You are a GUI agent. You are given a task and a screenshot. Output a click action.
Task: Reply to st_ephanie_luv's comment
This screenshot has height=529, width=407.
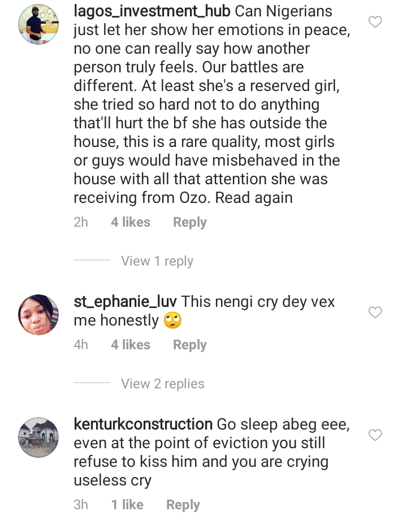point(189,345)
